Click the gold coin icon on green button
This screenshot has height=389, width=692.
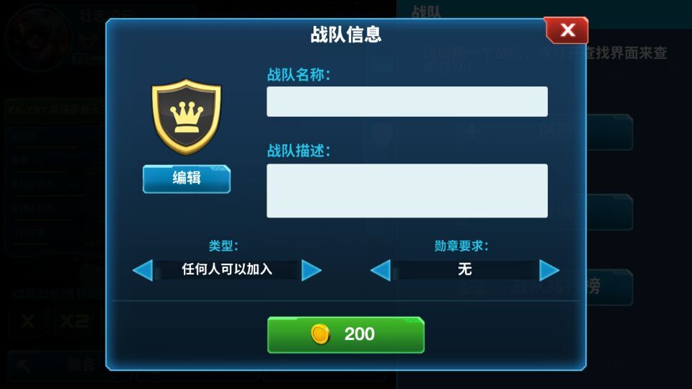point(320,334)
